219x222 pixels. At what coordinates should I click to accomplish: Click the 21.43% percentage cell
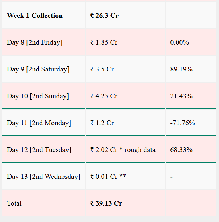tap(181, 96)
